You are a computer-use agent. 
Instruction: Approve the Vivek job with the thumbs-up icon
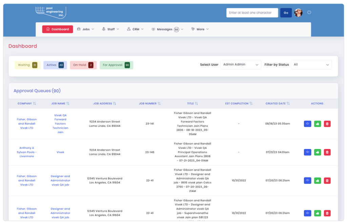pos(317,152)
